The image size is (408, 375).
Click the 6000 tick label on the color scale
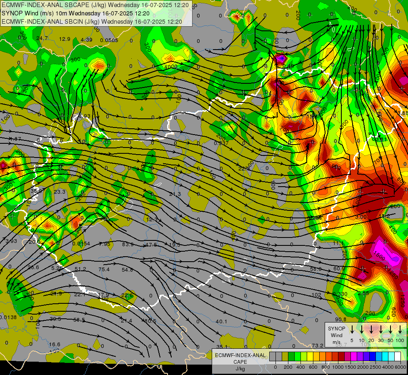pos(400,367)
